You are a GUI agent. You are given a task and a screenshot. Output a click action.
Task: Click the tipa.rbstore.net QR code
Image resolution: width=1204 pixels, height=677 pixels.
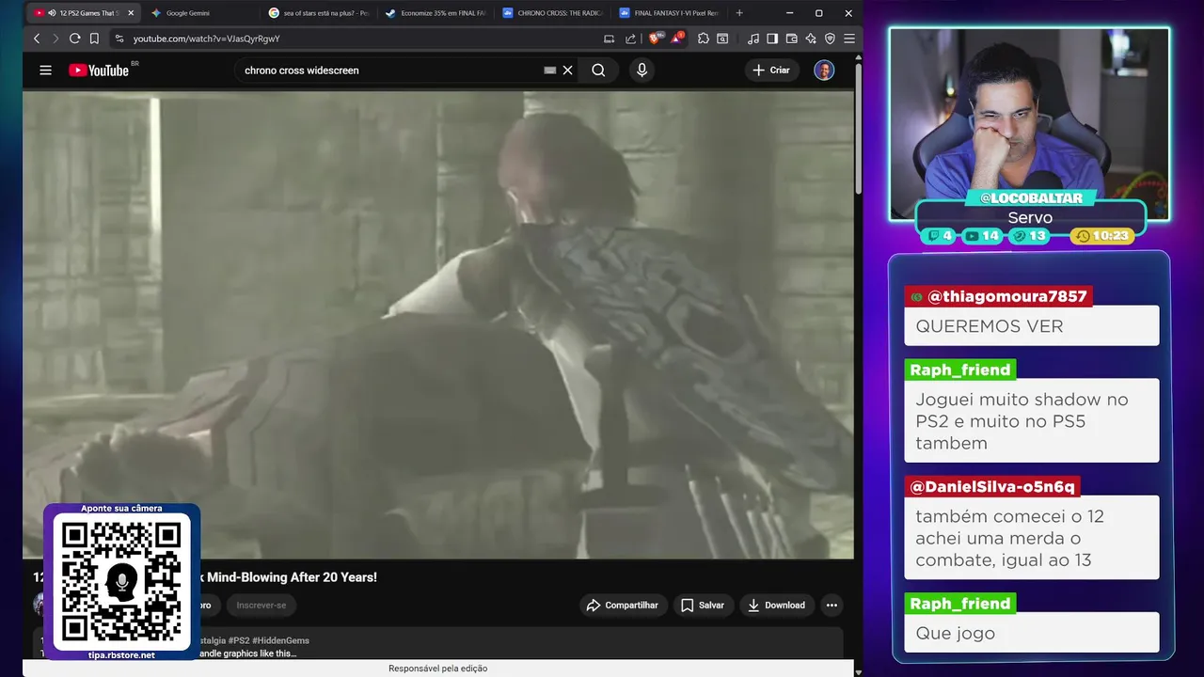121,581
